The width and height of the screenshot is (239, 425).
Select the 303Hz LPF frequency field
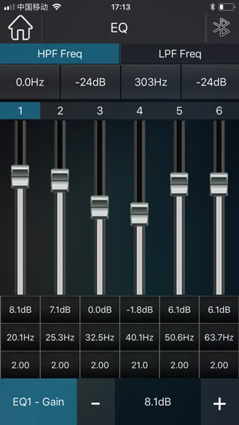[151, 82]
